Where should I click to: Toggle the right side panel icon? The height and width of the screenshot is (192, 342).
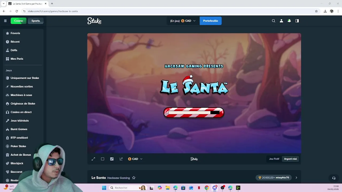pyautogui.click(x=297, y=21)
